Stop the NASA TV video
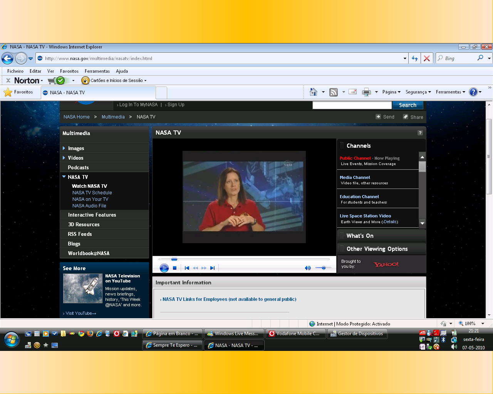493x394 pixels. tap(174, 268)
